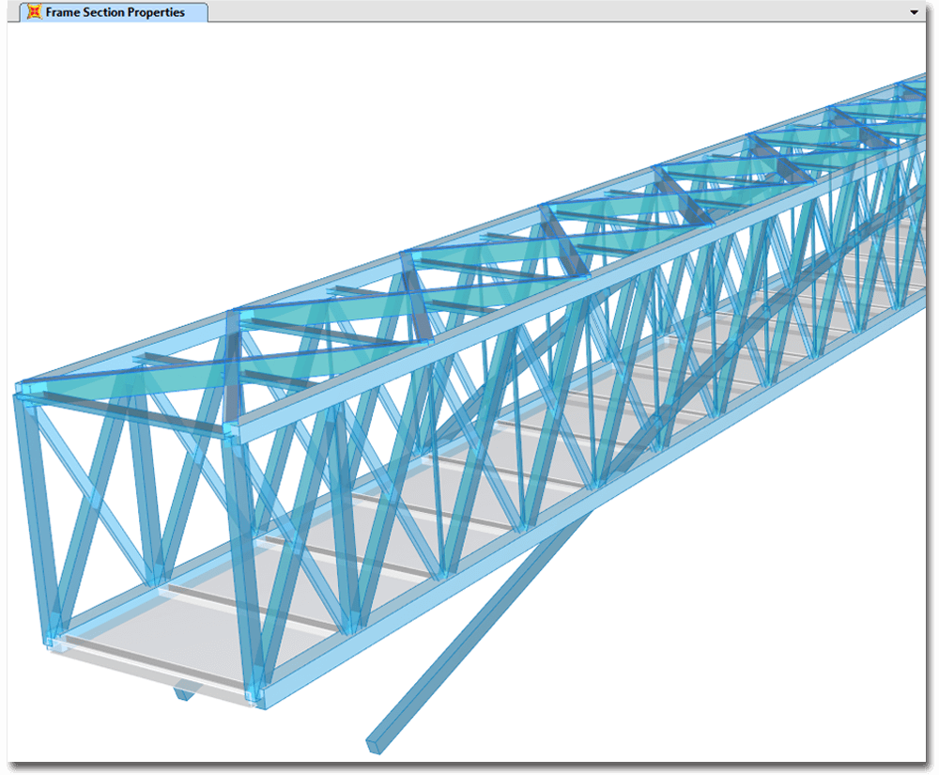Open the window list dropdown arrow

[914, 12]
